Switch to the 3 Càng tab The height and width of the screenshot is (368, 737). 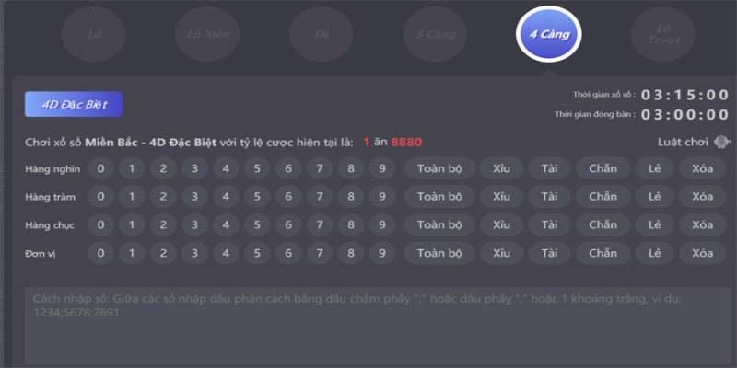pyautogui.click(x=435, y=35)
